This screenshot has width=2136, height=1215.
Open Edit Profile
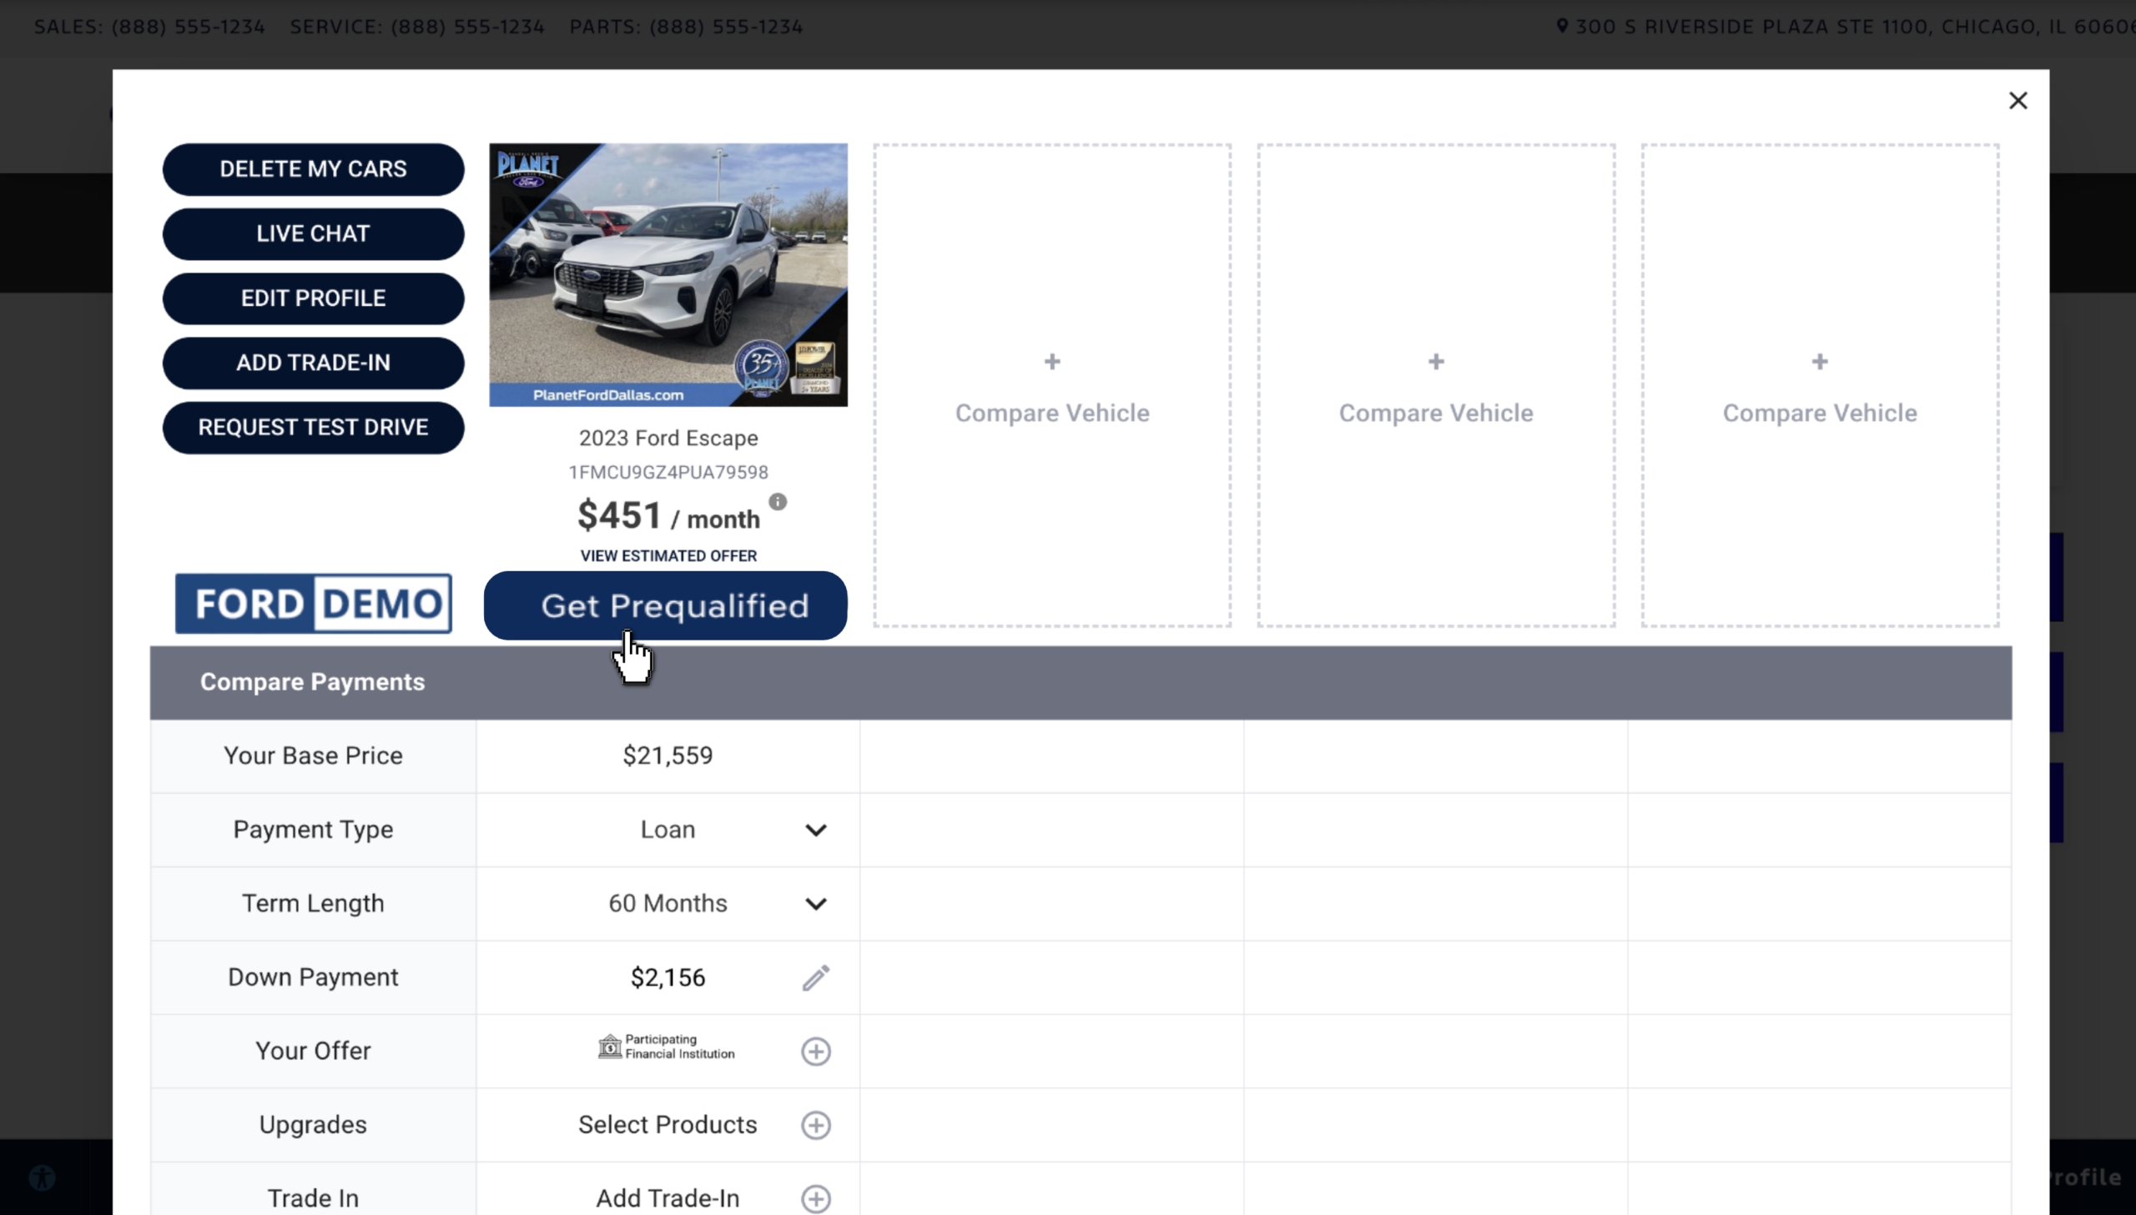tap(313, 298)
